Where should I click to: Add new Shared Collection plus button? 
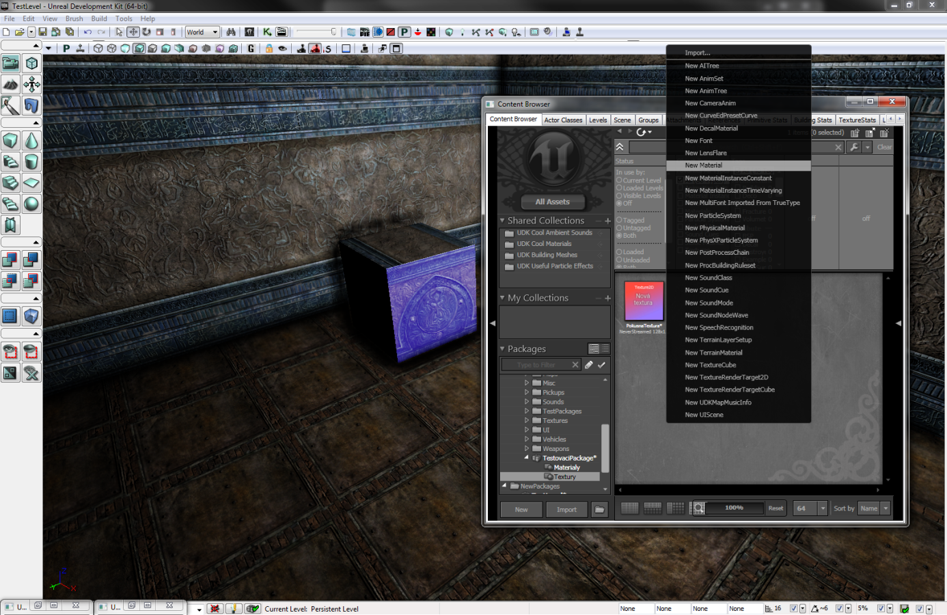click(607, 221)
